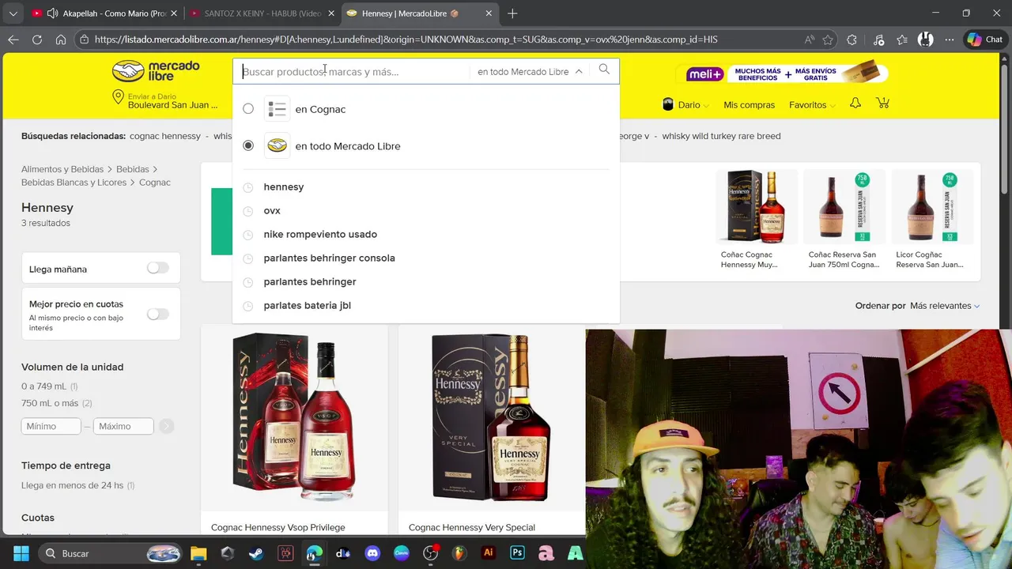Open the browser profile avatar
This screenshot has height=569, width=1012.
point(925,40)
